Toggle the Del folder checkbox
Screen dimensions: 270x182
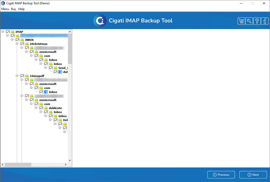(x=55, y=120)
